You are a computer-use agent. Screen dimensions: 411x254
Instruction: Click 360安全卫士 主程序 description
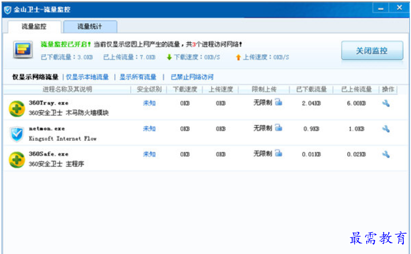[56, 164]
